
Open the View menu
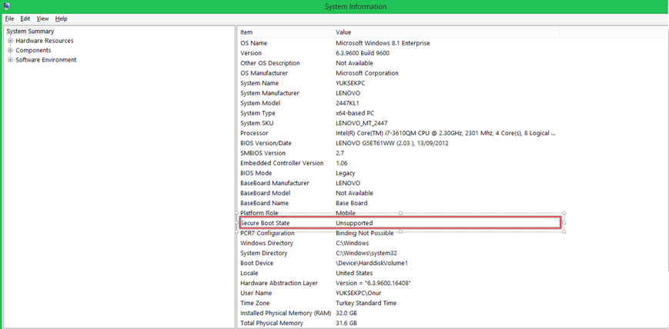click(42, 18)
